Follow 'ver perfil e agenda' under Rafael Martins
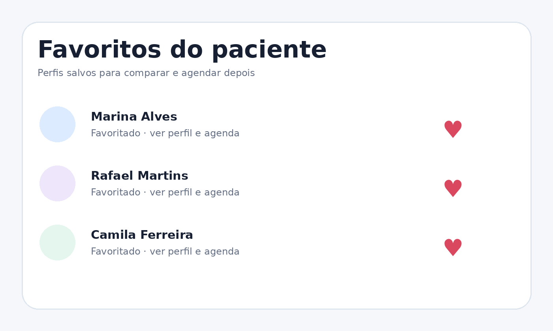This screenshot has height=331, width=553. [194, 192]
